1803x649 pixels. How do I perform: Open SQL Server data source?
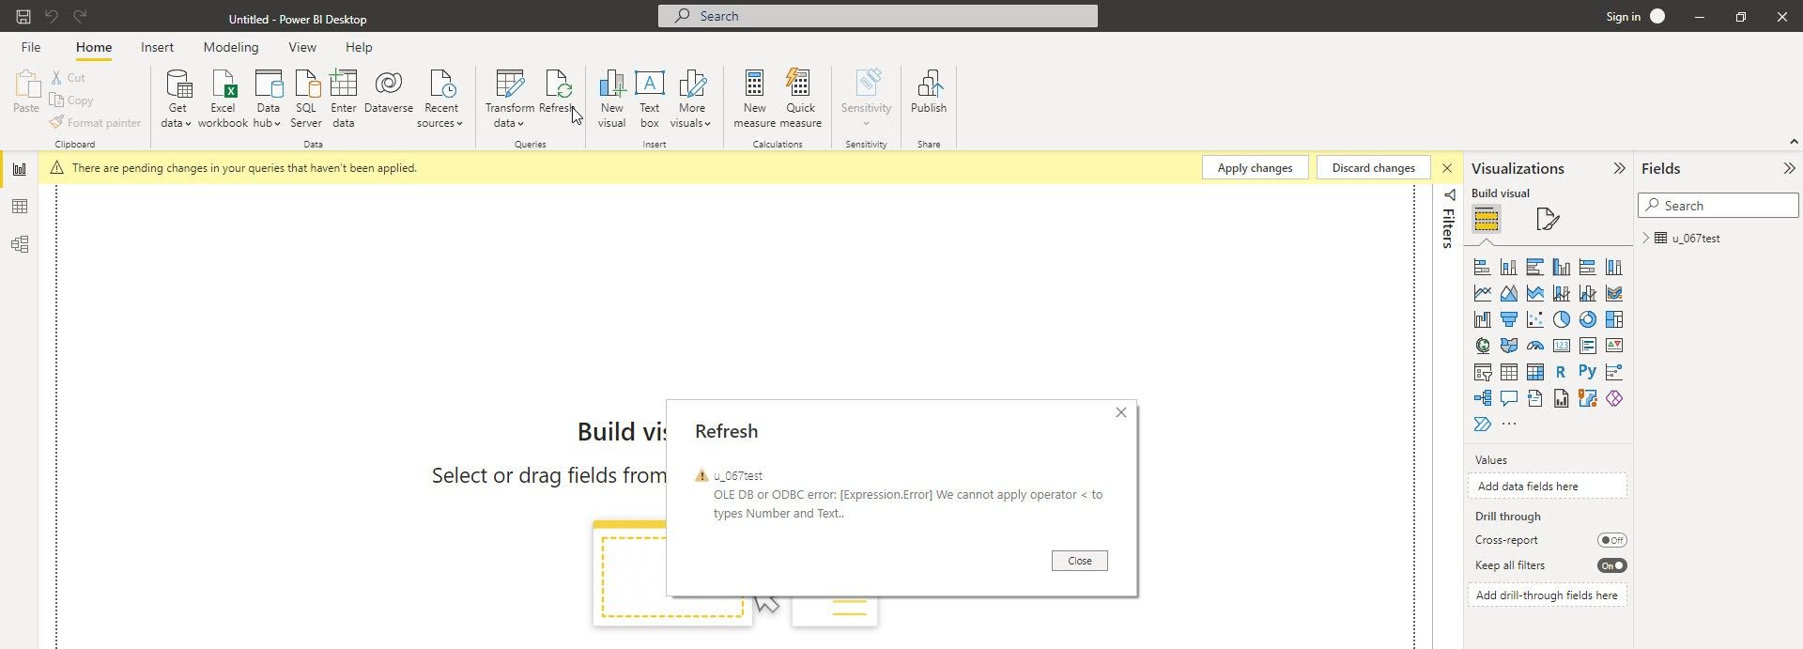(306, 85)
